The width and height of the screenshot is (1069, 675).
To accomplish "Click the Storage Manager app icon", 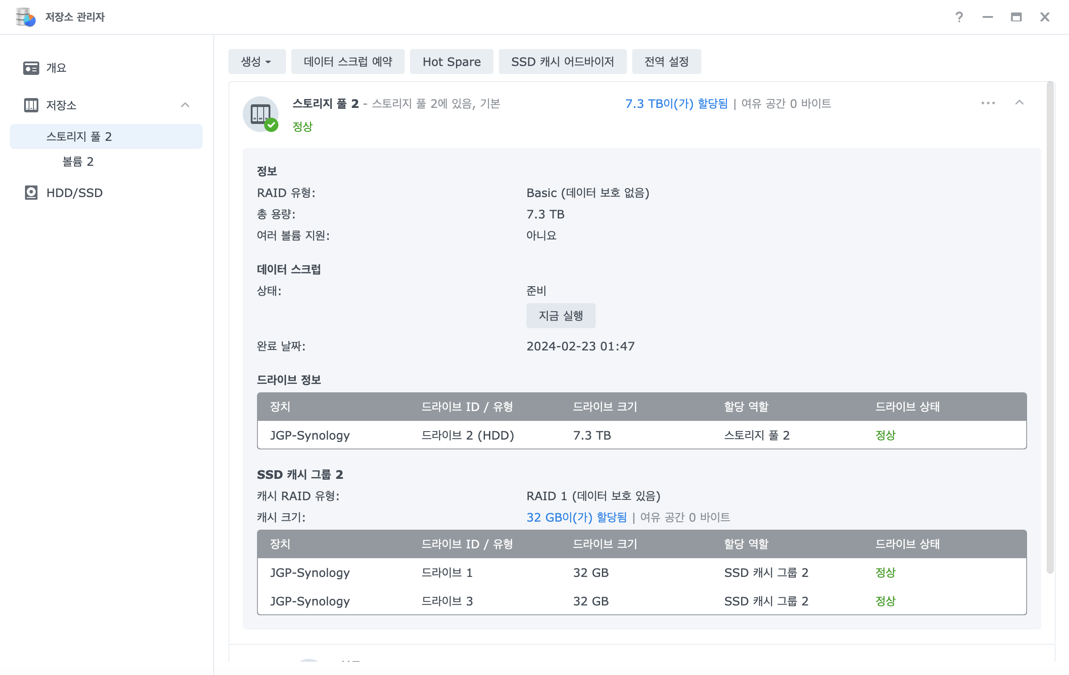I will [25, 17].
